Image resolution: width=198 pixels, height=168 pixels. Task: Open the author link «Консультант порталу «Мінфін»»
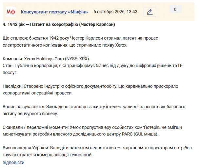(x=54, y=12)
